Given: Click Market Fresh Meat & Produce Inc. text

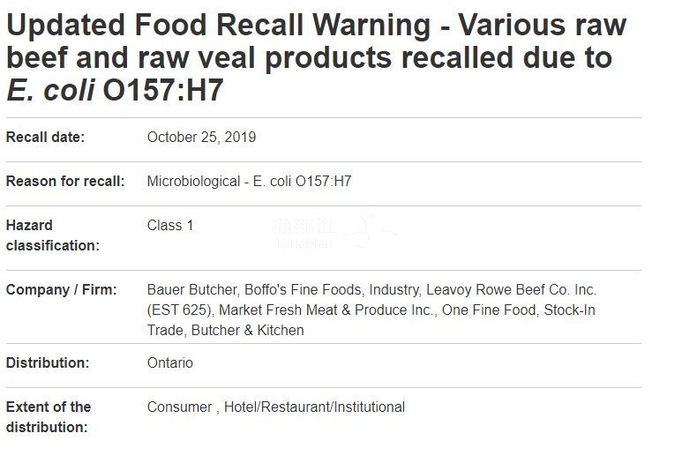Looking at the screenshot, I should tap(326, 310).
